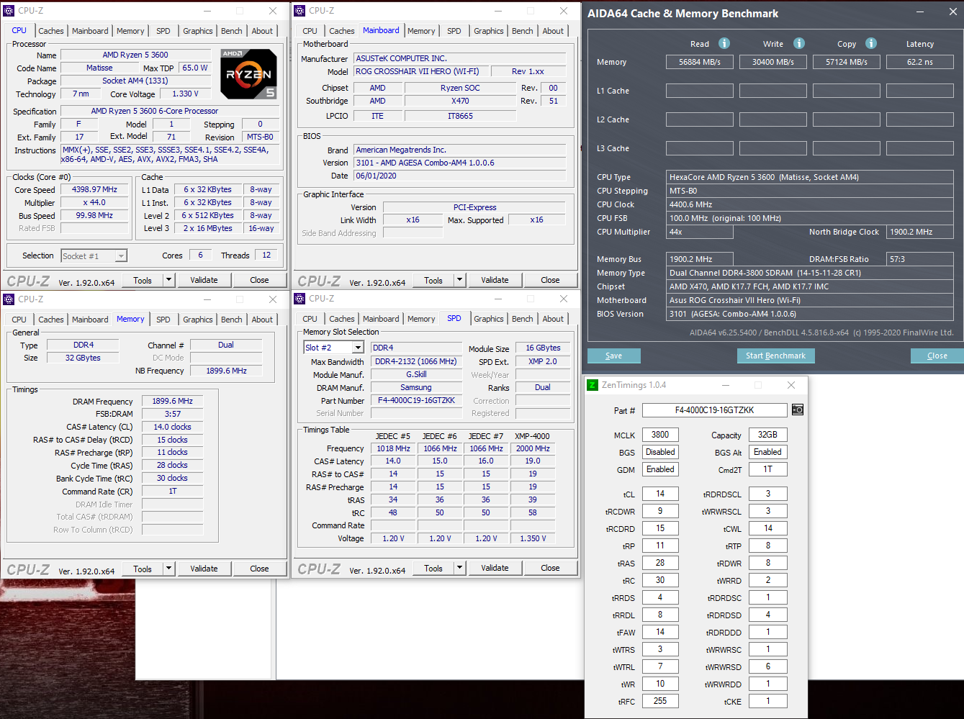
Task: Click the ZenTimings window title icon
Action: [593, 385]
